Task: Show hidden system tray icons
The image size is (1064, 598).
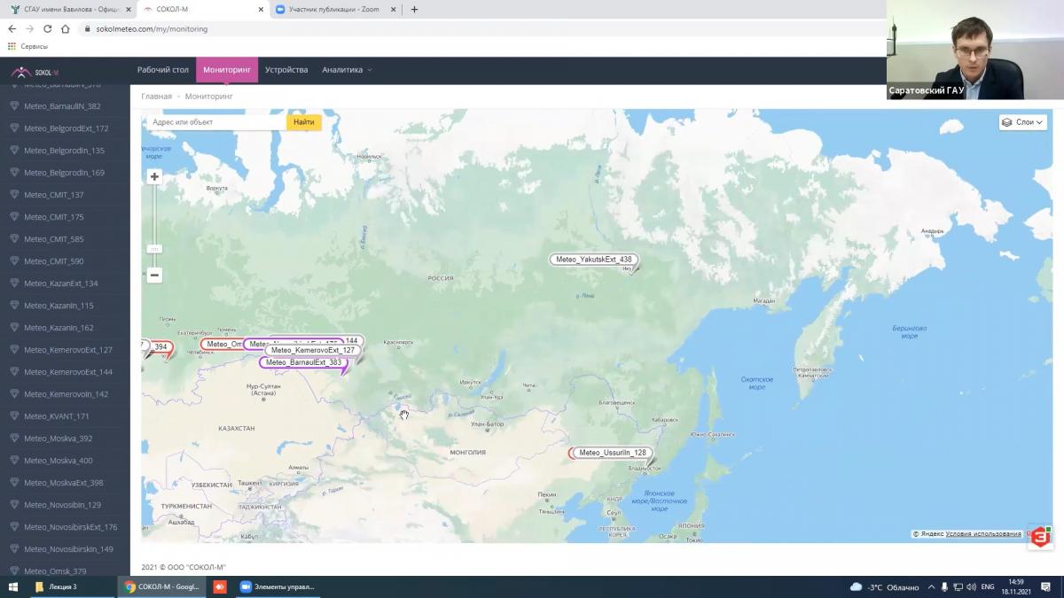Action: pos(931,586)
